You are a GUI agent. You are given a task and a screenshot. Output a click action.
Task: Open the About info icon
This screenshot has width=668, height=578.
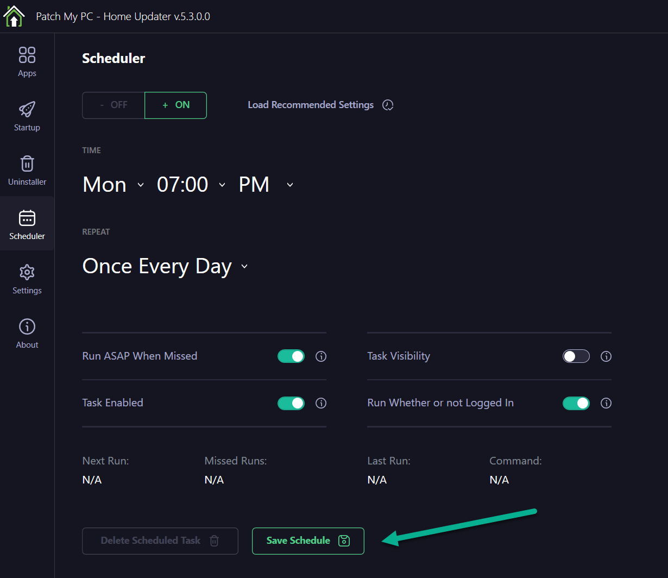click(27, 326)
